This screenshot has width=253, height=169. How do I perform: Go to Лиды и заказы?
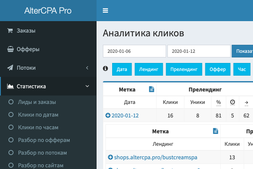click(x=37, y=102)
